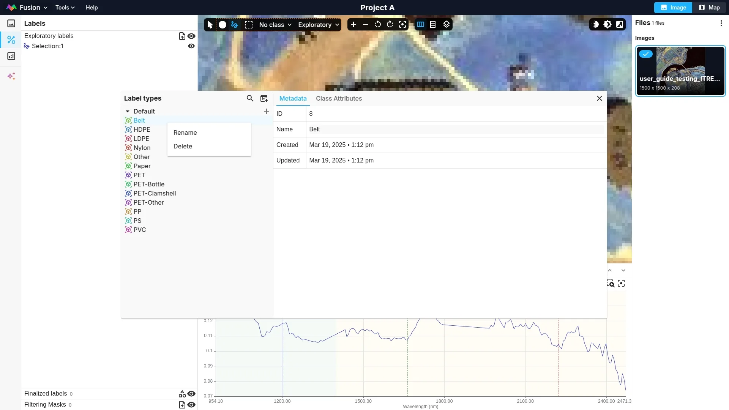Collapse the Default label group
This screenshot has width=729, height=410.
click(128, 111)
